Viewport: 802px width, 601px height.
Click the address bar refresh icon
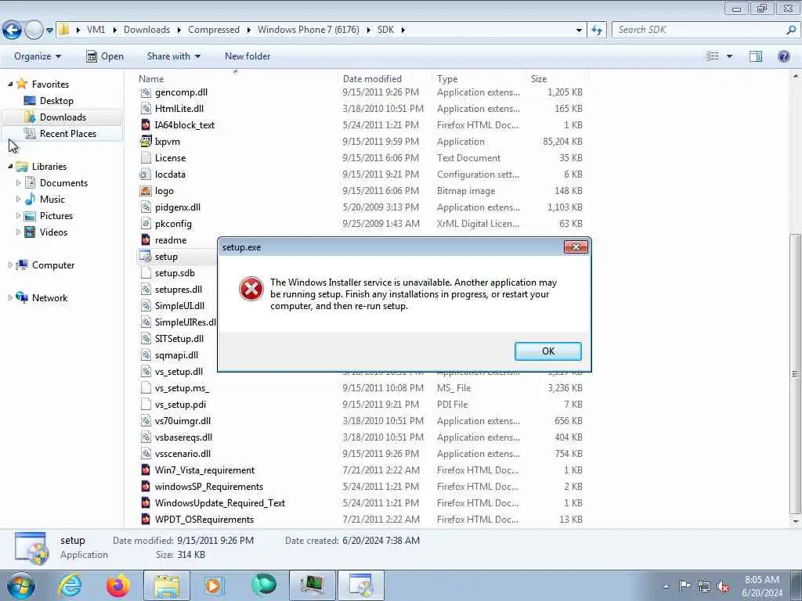596,31
